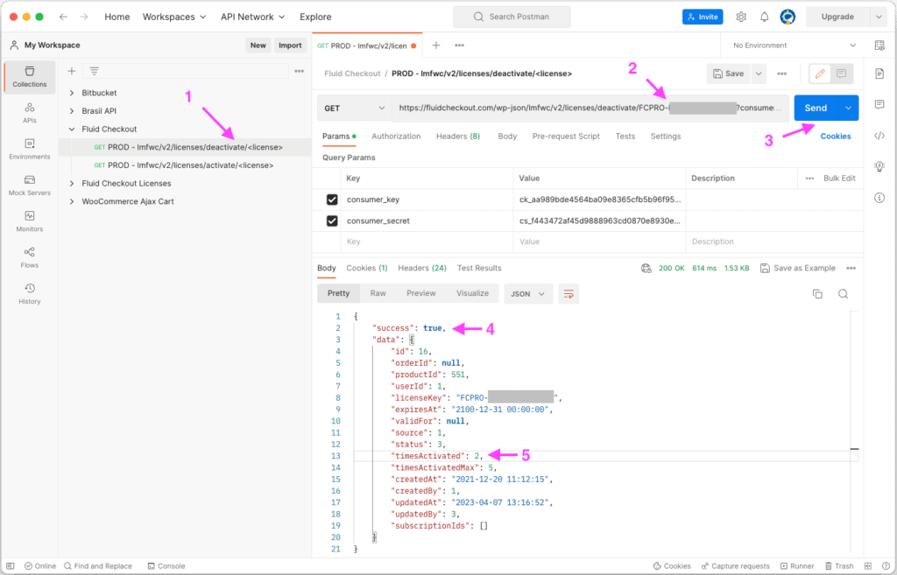897x575 pixels.
Task: Copy the response body
Action: pos(817,294)
